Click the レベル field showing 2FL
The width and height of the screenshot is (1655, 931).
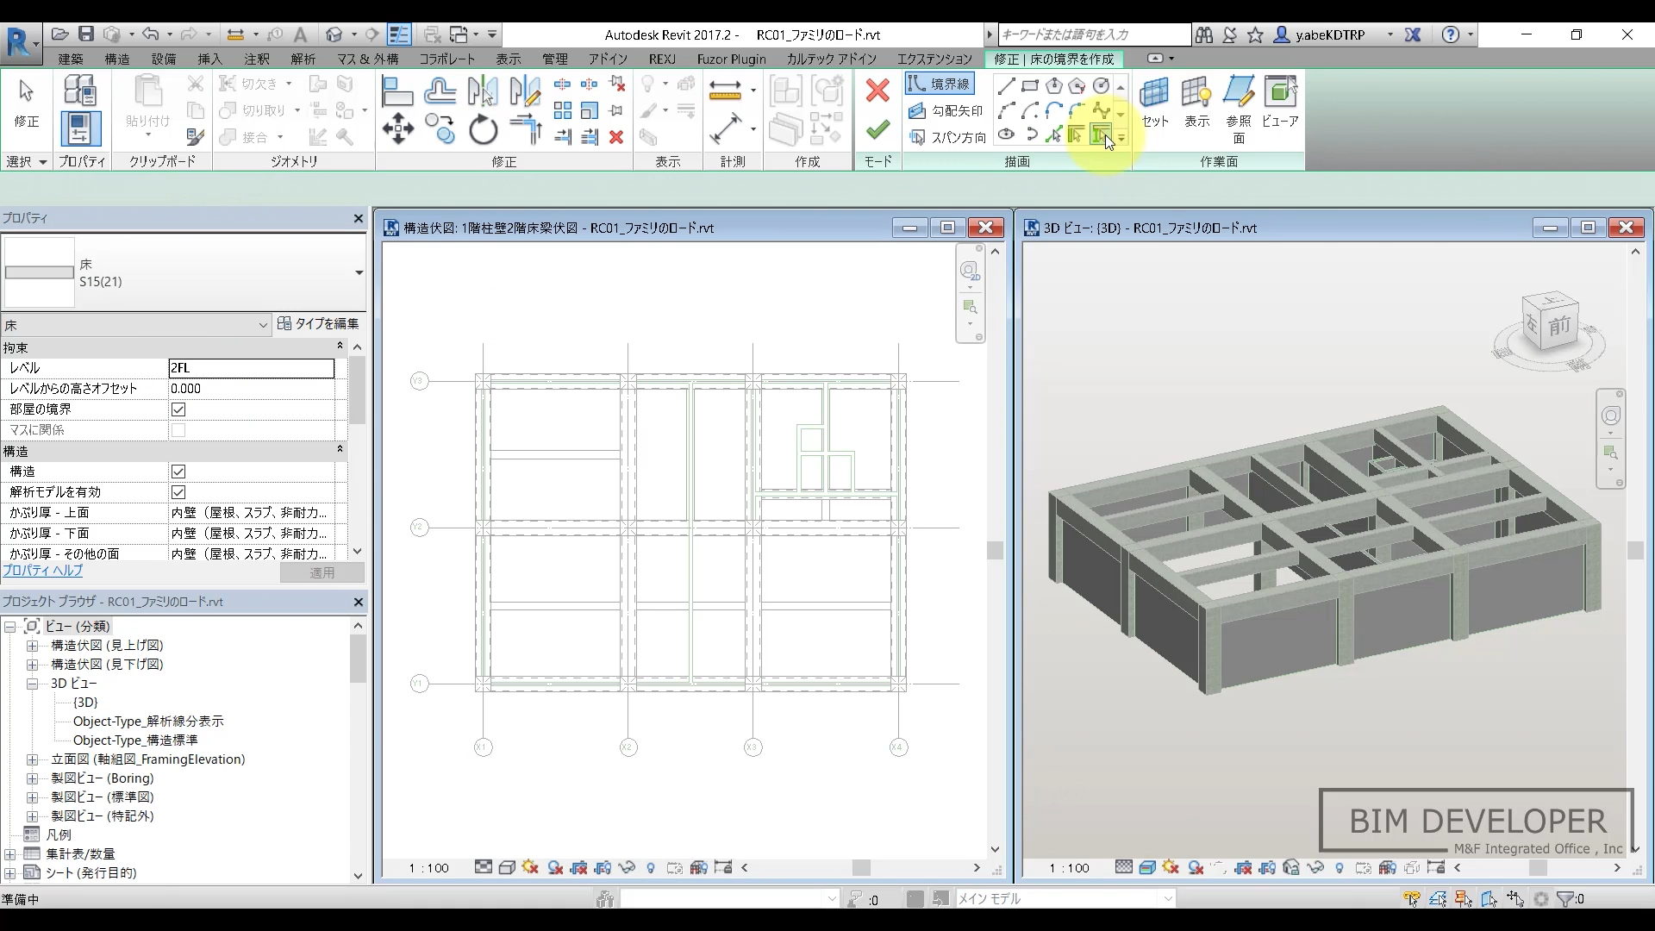pos(251,368)
